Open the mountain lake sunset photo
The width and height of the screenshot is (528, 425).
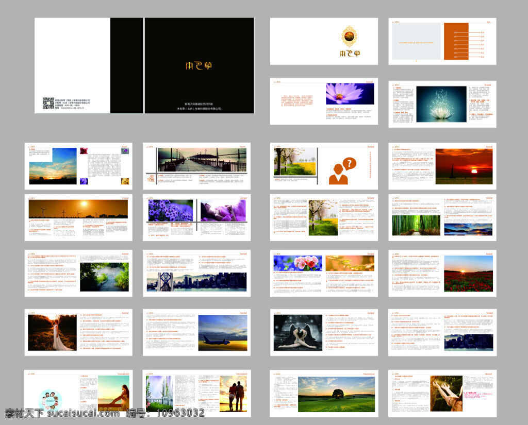(468, 229)
